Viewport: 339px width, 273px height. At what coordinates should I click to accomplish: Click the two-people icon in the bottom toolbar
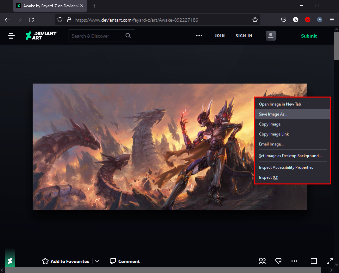pos(262,261)
